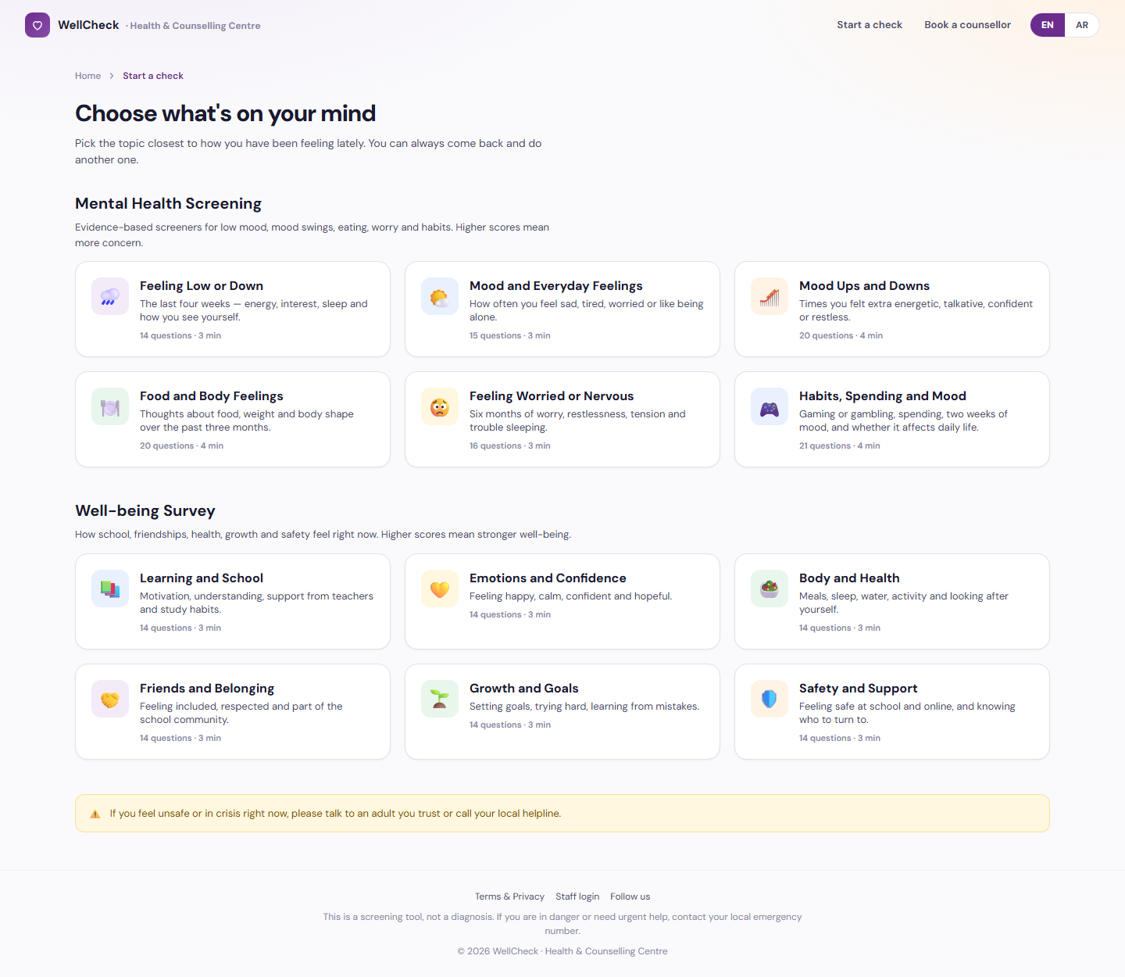
Task: Open the Feeling Low or Down screener title
Action: pyautogui.click(x=202, y=286)
